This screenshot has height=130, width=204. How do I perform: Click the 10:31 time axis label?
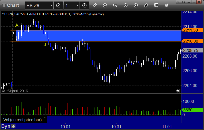(x=116, y=127)
